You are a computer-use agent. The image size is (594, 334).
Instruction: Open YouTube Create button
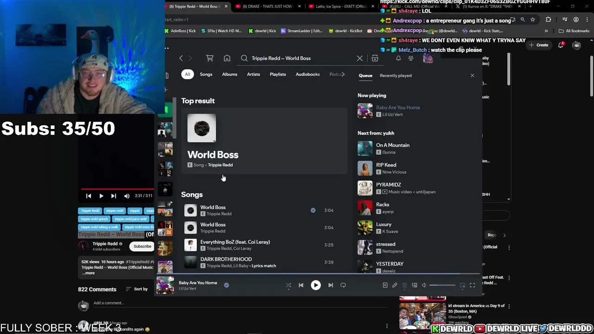[538, 45]
